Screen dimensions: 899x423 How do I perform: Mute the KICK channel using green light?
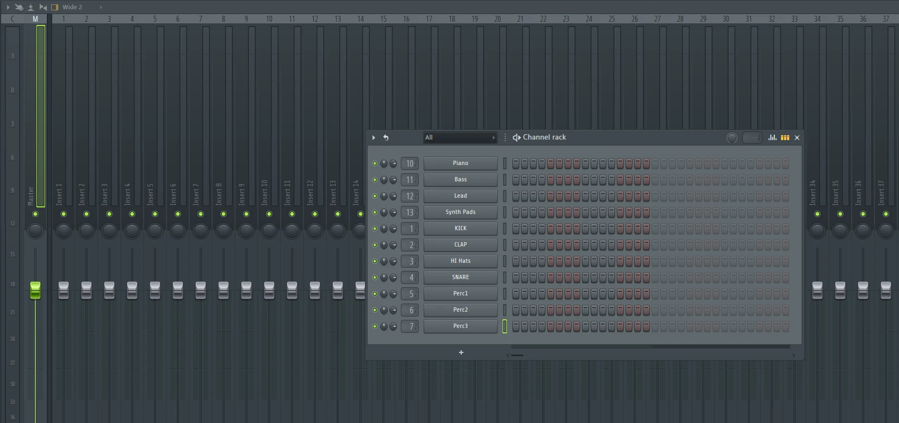pos(375,229)
